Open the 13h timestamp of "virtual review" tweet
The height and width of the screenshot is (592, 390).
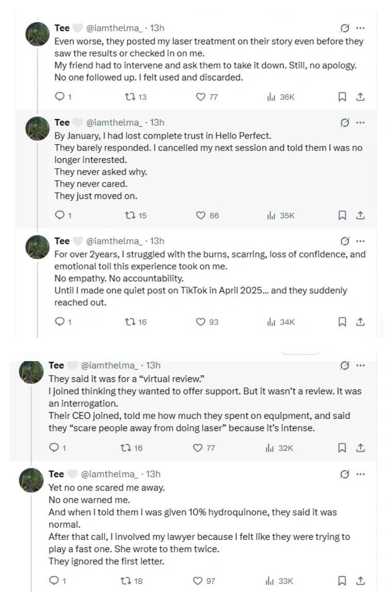(x=154, y=365)
